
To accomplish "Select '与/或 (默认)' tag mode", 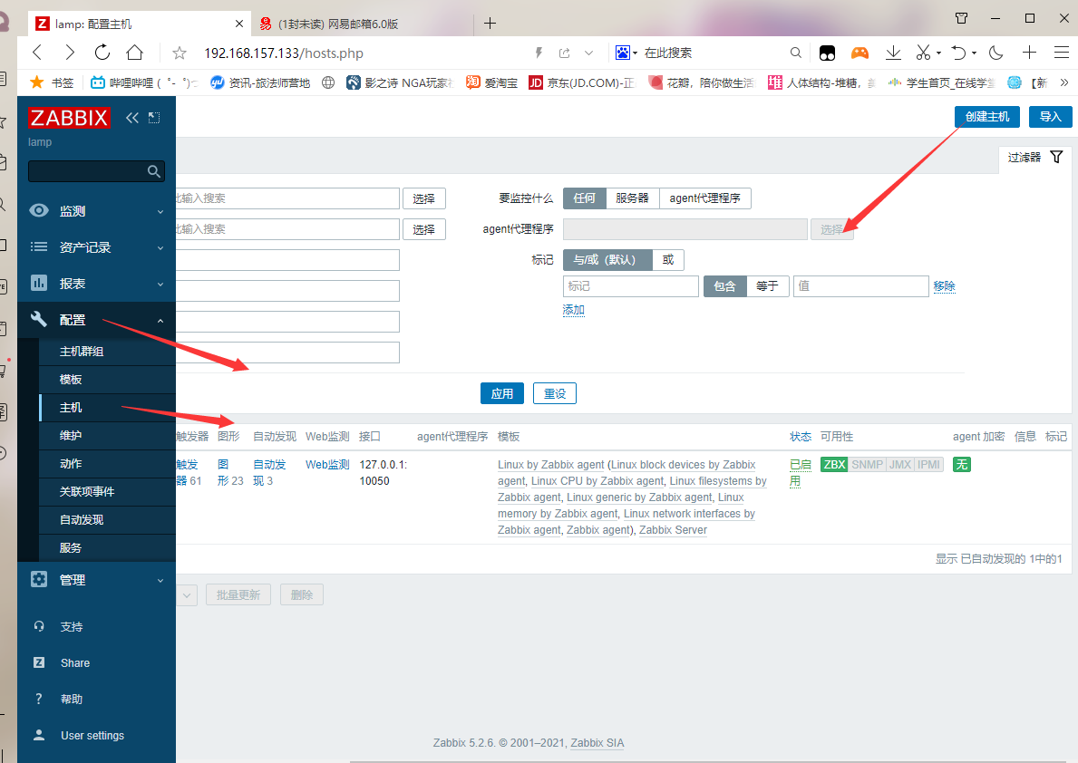I will click(x=607, y=260).
